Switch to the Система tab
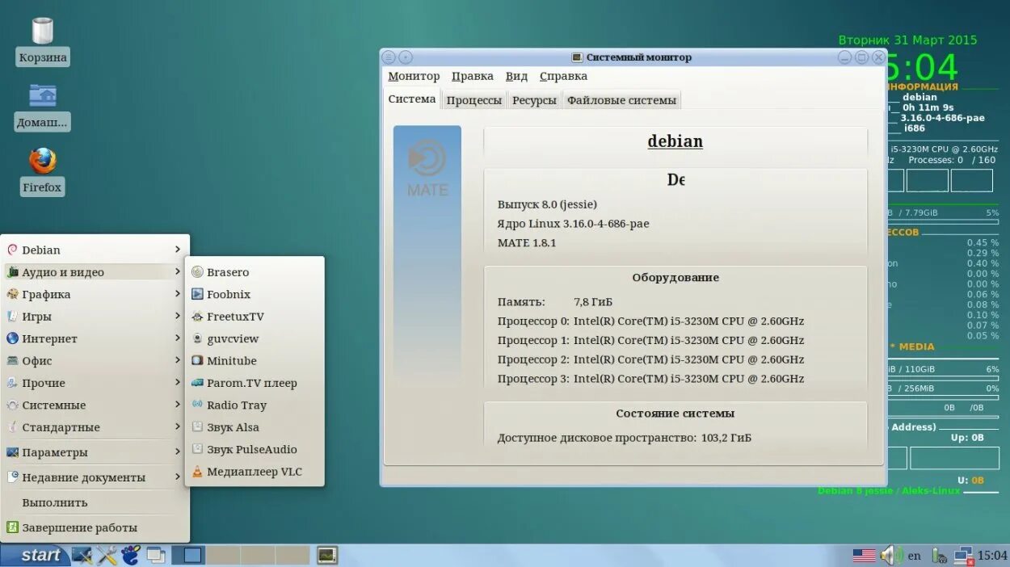1010x567 pixels. (412, 99)
